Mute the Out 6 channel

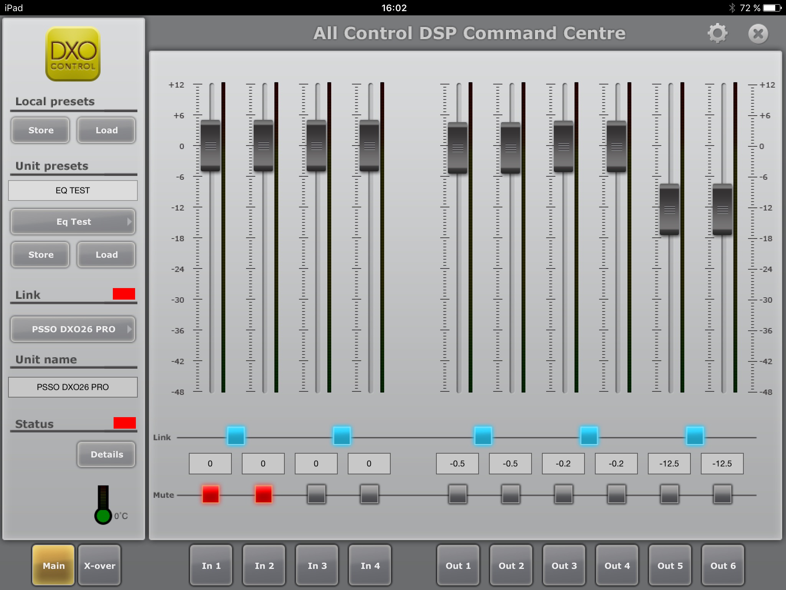[x=722, y=494]
